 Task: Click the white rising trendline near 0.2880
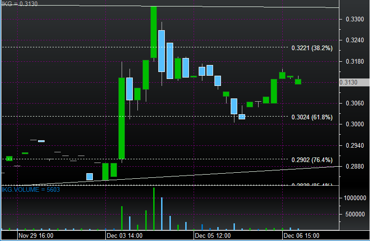232,172
